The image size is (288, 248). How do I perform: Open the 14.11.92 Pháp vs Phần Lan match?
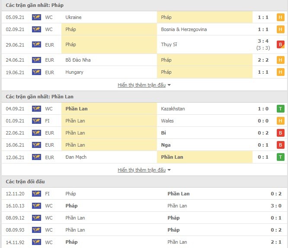144,242
